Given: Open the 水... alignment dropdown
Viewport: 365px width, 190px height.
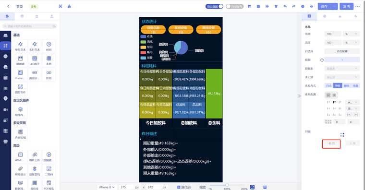Looking at the screenshot, I should [x=353, y=102].
